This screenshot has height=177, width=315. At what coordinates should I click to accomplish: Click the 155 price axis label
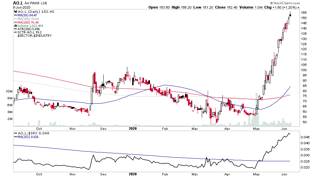click(x=304, y=13)
